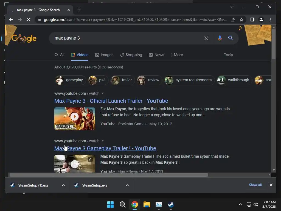Image resolution: width=281 pixels, height=211 pixels.
Task: Close the downloads bar
Action: point(271,185)
